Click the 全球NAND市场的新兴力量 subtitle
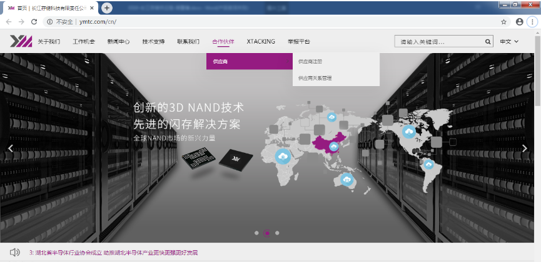The height and width of the screenshot is (262, 541). coord(174,138)
